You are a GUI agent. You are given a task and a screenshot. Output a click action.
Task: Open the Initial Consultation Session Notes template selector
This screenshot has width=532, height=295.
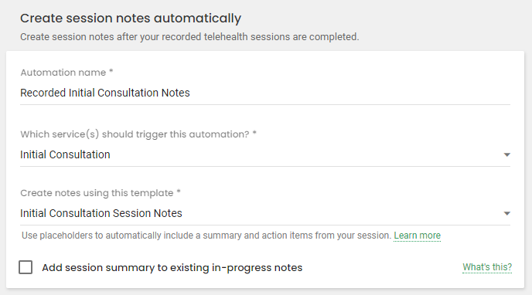pos(265,213)
